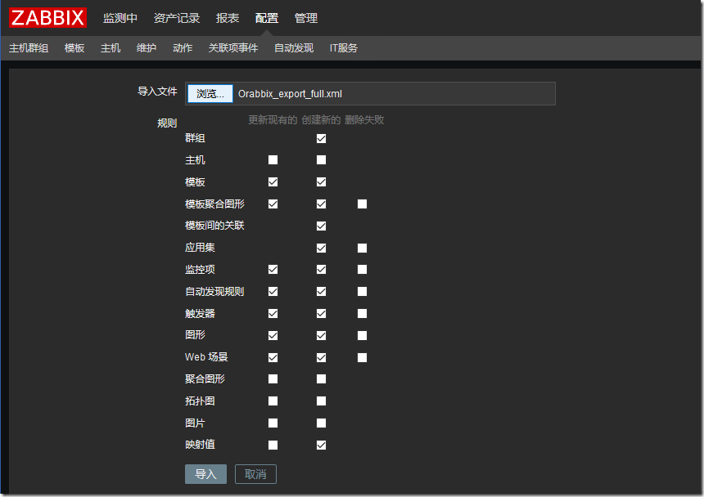Screen dimensions: 704x497
Task: Toggle 更新现有的 for 模板
Action: point(274,181)
